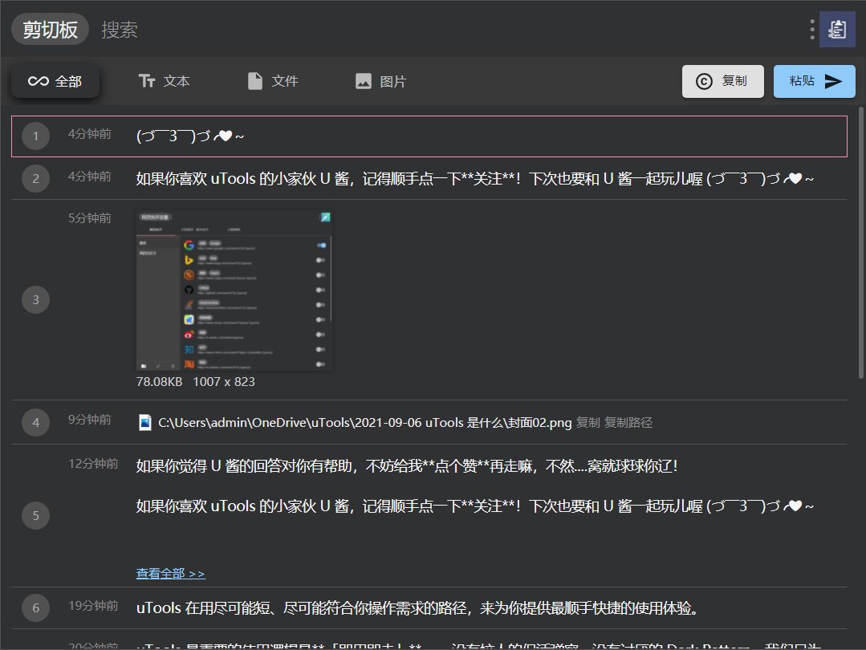Image resolution: width=866 pixels, height=650 pixels.
Task: Select the kaomoji text in the first entry
Action: (190, 136)
